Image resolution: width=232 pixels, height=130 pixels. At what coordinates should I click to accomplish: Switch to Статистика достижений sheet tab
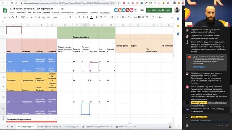tap(97, 127)
